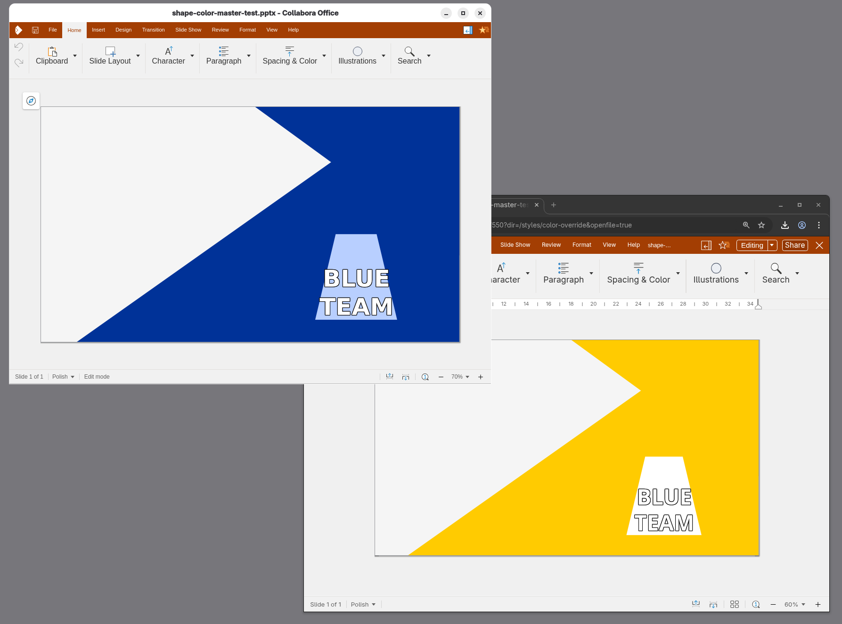Image resolution: width=842 pixels, height=624 pixels.
Task: Click the browser downloads icon
Action: point(785,225)
